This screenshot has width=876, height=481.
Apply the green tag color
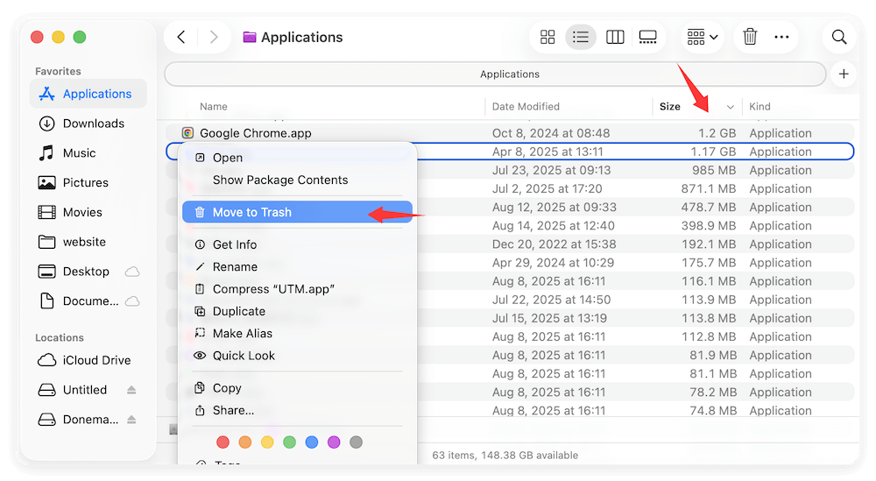[289, 442]
